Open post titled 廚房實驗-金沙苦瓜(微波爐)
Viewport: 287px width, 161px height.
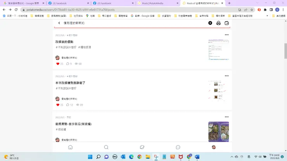coord(73,124)
